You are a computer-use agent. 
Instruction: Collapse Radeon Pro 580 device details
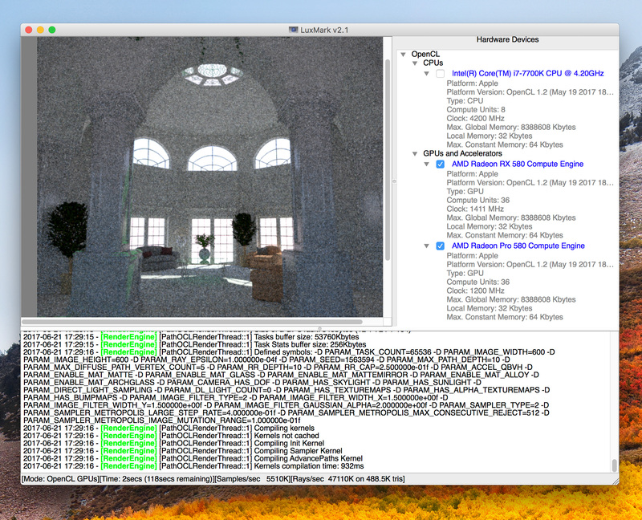(427, 246)
